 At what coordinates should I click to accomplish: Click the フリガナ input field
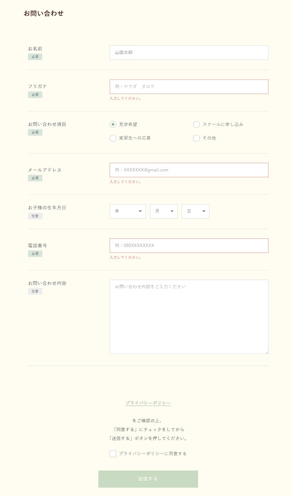tap(189, 86)
